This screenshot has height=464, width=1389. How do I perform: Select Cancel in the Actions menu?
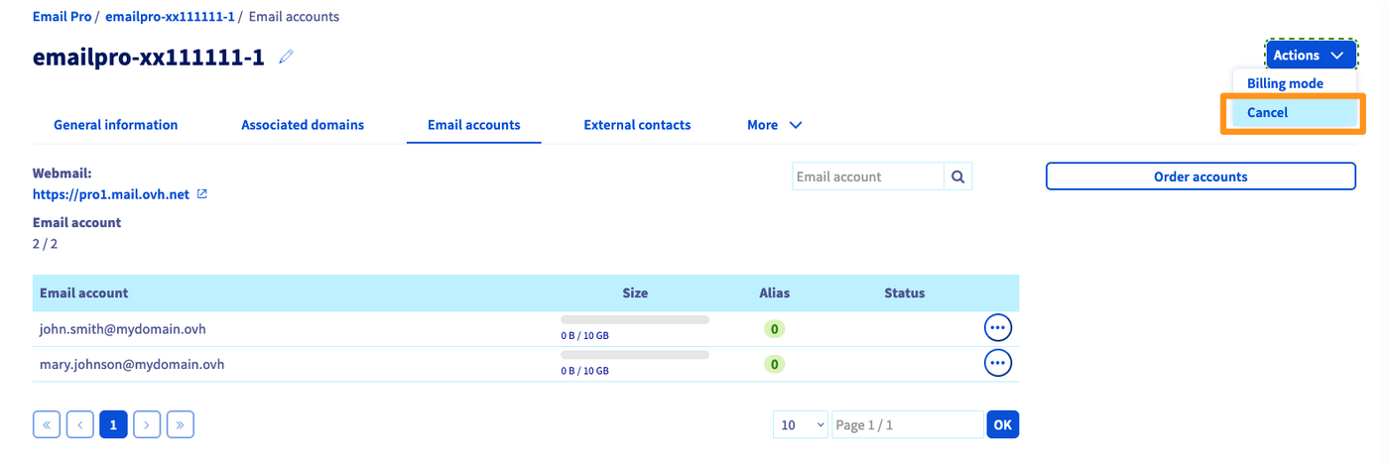tap(1294, 112)
